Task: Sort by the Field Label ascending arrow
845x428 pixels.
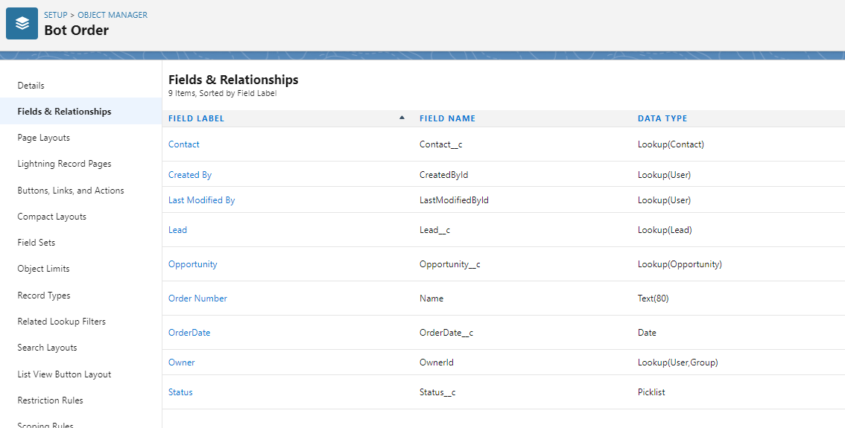Action: click(x=402, y=118)
